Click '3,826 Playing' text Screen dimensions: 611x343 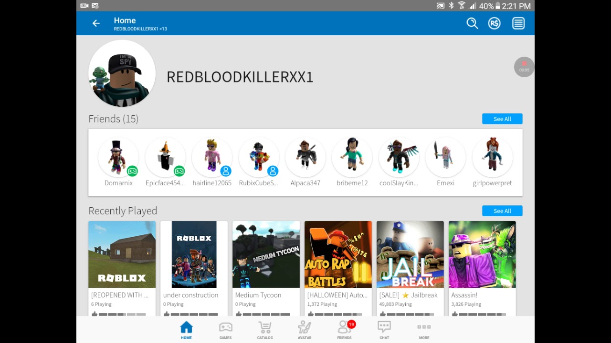pos(466,304)
